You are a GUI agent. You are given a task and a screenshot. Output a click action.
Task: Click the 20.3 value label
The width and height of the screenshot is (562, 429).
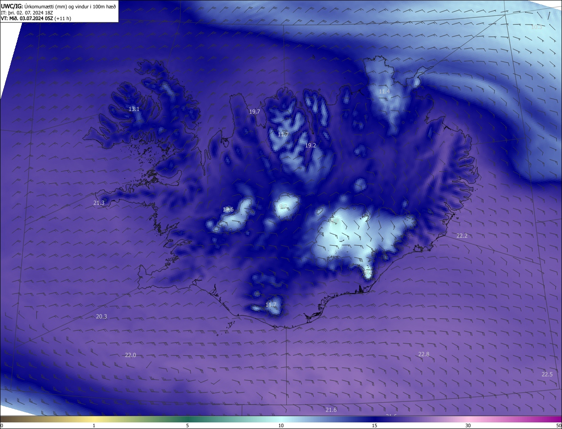coord(101,316)
